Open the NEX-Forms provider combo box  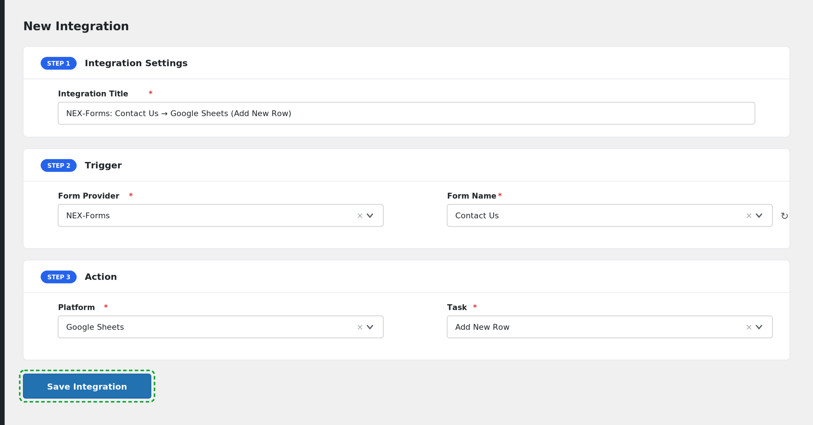220,216
